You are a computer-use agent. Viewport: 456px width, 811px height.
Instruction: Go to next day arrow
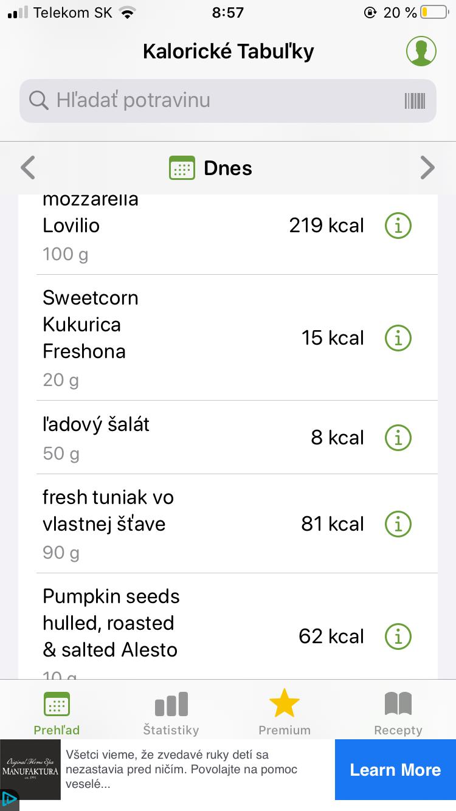pyautogui.click(x=427, y=168)
